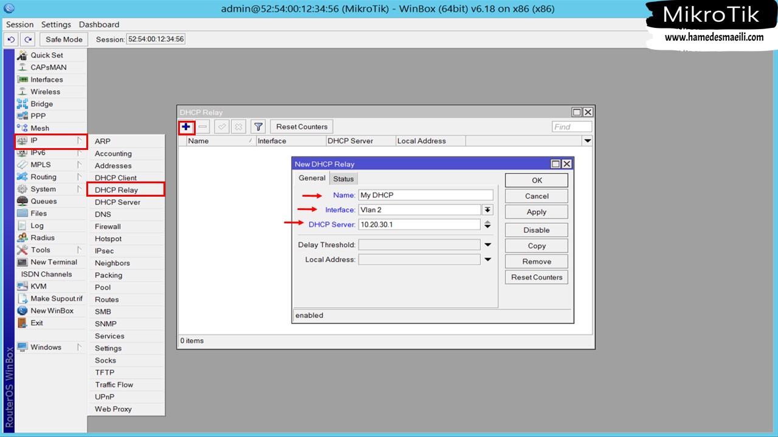Open CAPsMAN in the sidebar
778x437 pixels.
51,67
